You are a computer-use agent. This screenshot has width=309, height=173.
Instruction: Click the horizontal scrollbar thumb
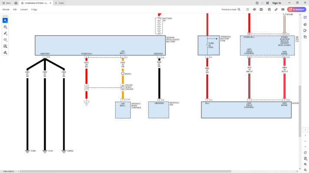[x=125, y=171]
